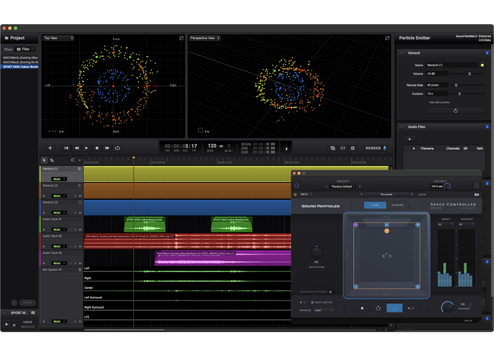Open the Show Files dropdown

(26, 49)
